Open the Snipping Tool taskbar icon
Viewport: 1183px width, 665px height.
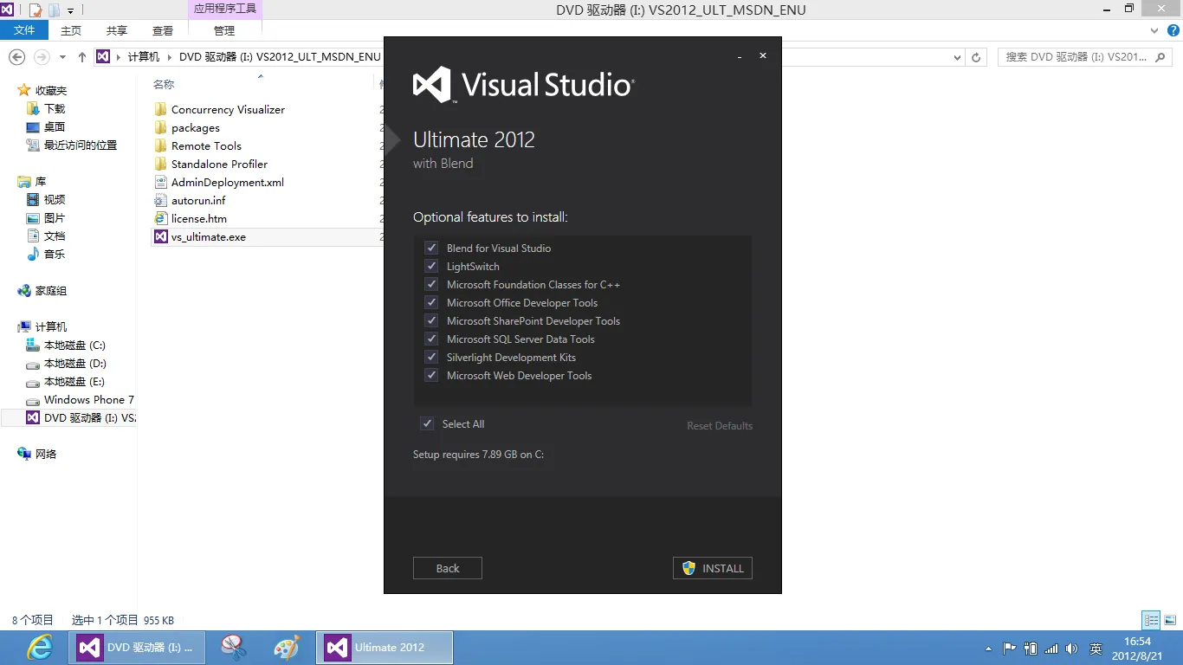tap(234, 648)
